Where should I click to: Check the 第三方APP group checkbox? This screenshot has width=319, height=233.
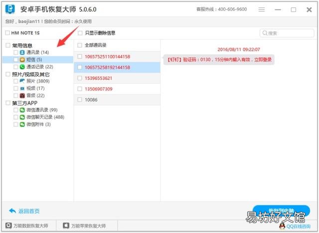pos(8,103)
